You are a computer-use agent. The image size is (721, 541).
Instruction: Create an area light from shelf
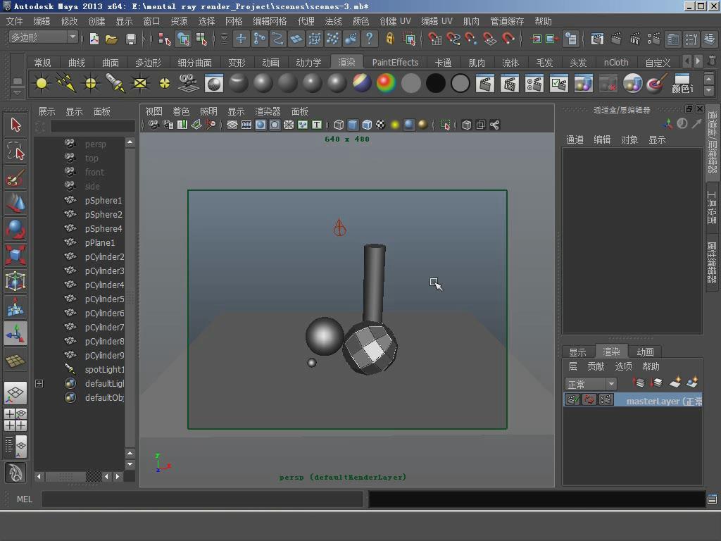click(140, 83)
